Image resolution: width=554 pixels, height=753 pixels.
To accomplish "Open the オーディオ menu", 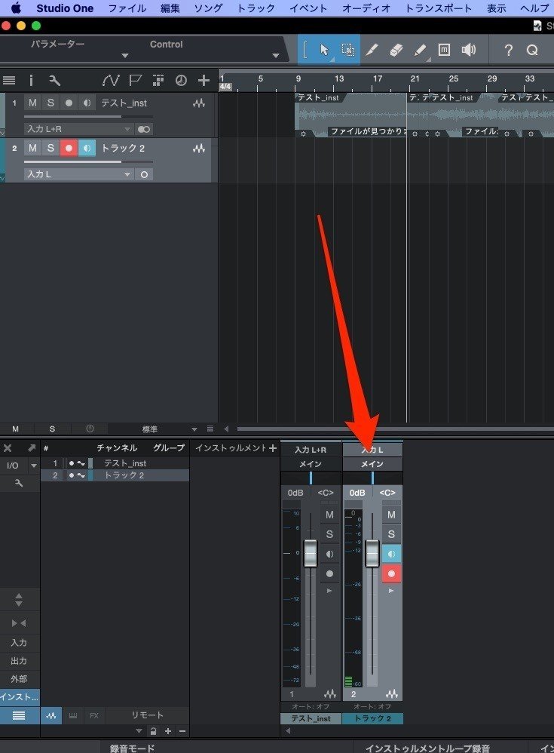I will pos(366,8).
